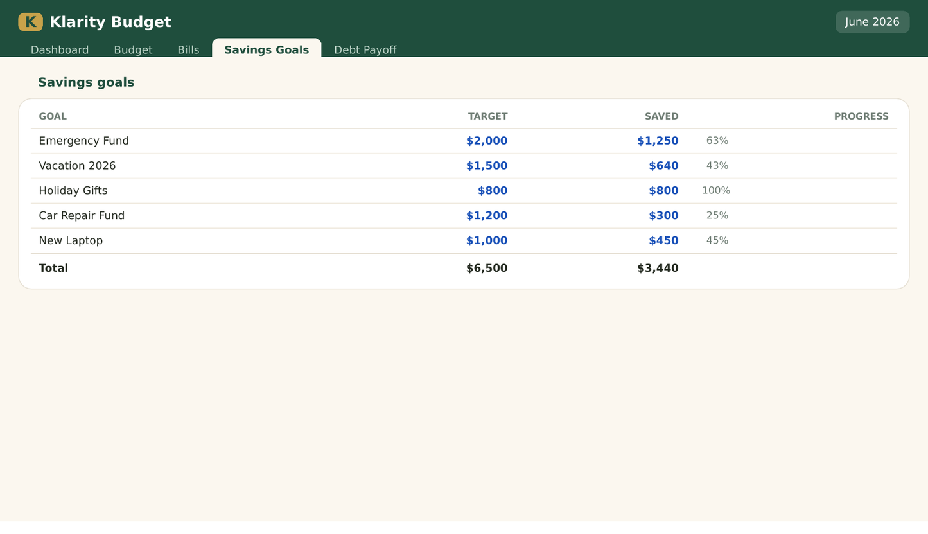Viewport: 928px width, 534px height.
Task: Click the 45% progress value
Action: point(717,240)
